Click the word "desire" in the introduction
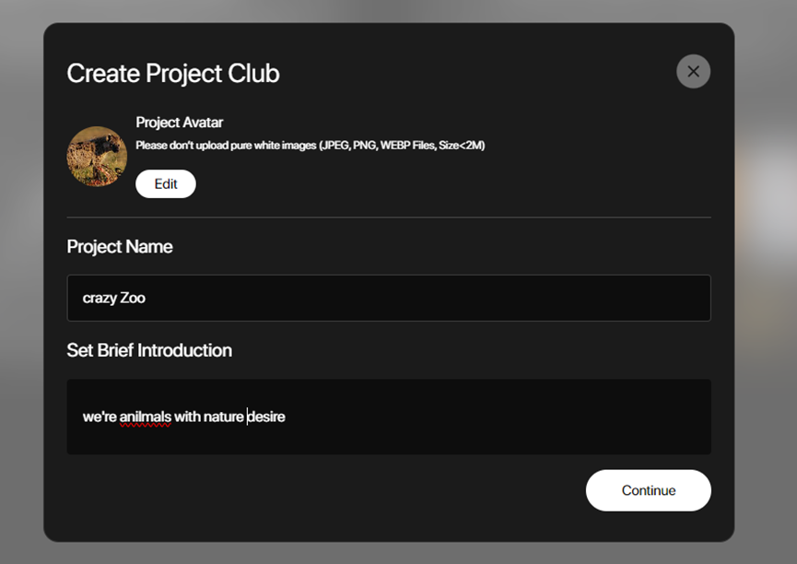The image size is (797, 564). pos(266,417)
